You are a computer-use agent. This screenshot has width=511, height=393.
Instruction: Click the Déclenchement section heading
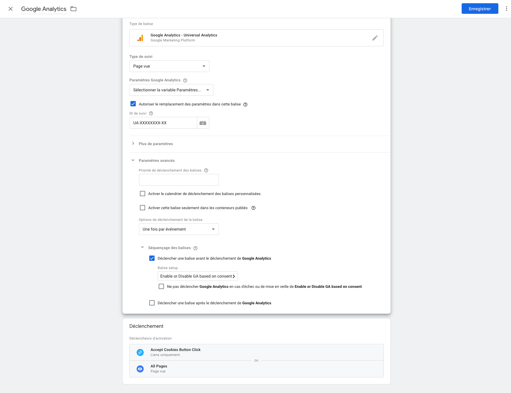(x=146, y=326)
